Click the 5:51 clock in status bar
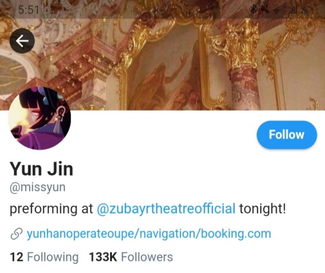Screen dimensions: 325x273 (x=28, y=10)
